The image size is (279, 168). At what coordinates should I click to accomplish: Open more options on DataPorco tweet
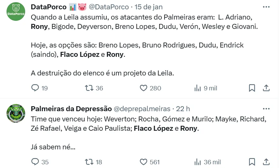[266, 7]
